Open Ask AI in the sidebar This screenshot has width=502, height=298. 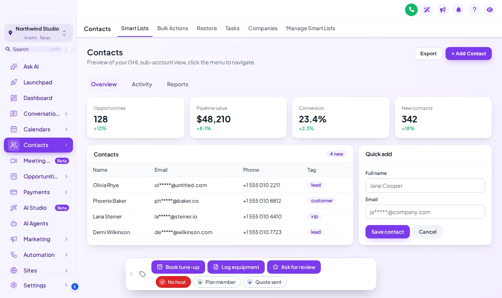point(38,67)
